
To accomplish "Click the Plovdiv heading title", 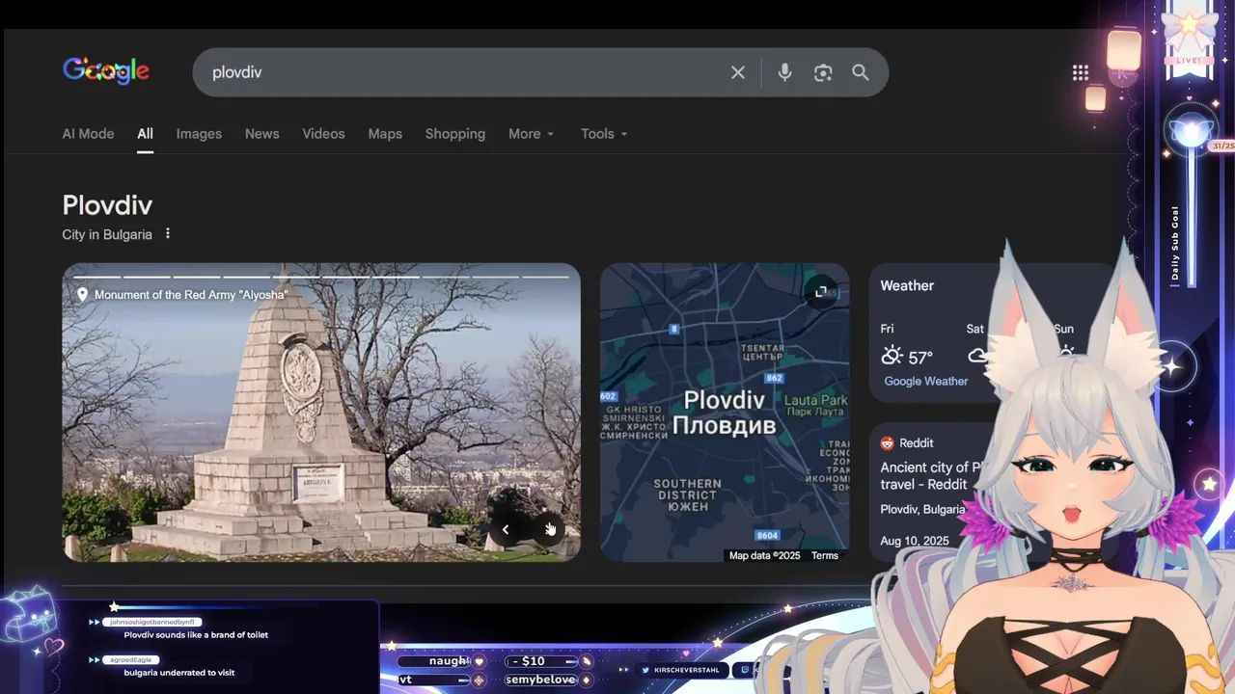I will (107, 204).
